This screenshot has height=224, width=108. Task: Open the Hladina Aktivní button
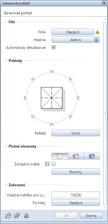point(76,40)
